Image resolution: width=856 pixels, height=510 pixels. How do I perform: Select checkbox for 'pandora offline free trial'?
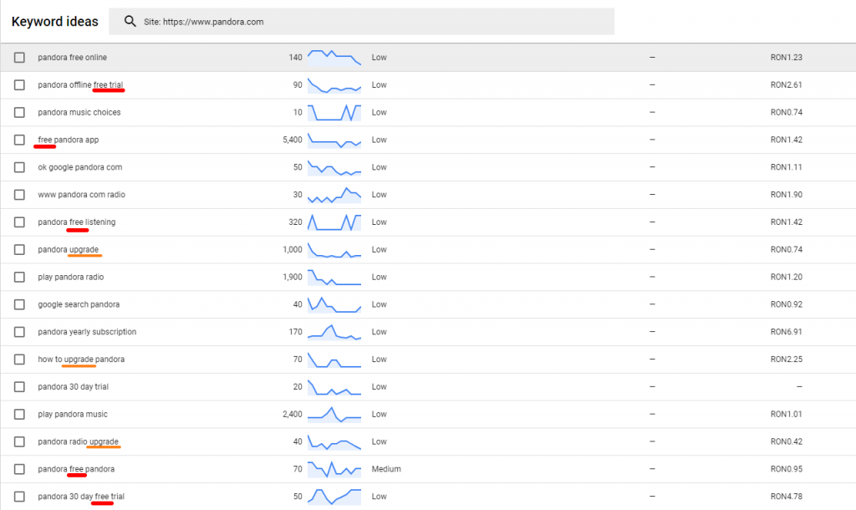pyautogui.click(x=19, y=85)
